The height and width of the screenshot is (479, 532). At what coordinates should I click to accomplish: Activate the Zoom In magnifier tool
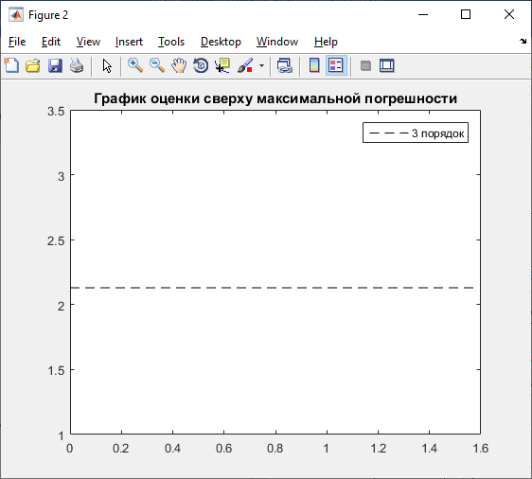tap(135, 65)
